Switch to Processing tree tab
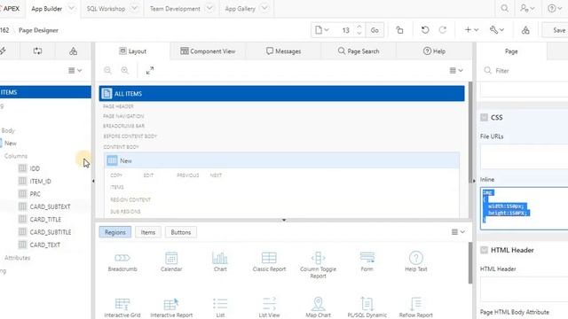 37,51
